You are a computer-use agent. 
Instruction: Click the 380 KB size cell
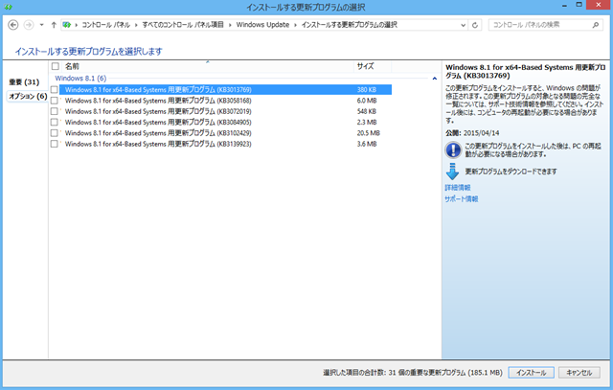(x=366, y=89)
